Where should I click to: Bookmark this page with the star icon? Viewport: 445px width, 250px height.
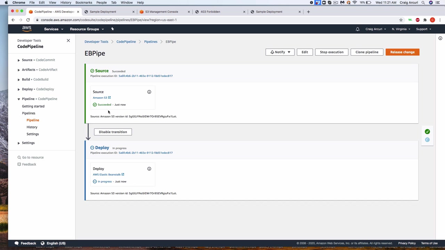(x=401, y=20)
